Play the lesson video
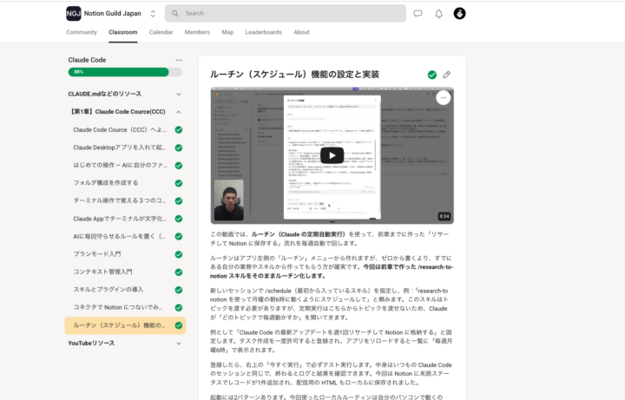The image size is (625, 400). (x=332, y=155)
